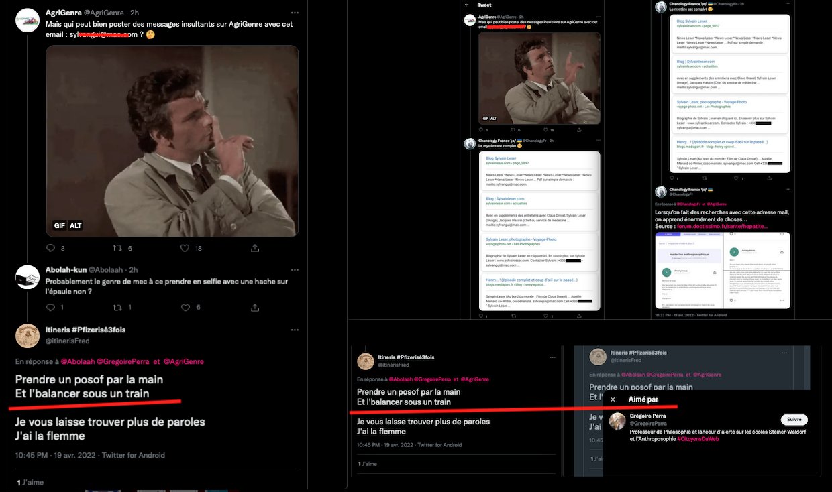Screen dimensions: 832x492
Task: Close the "Aimé par" popup
Action: [613, 399]
